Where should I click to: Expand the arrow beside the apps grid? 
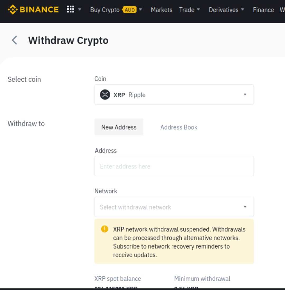[80, 9]
